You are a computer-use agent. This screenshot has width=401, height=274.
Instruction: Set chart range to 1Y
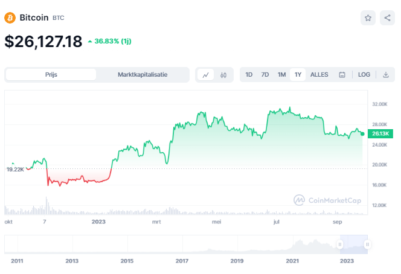point(298,75)
